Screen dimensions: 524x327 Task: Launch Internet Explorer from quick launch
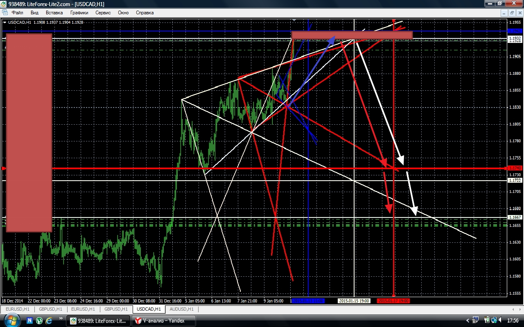49,320
